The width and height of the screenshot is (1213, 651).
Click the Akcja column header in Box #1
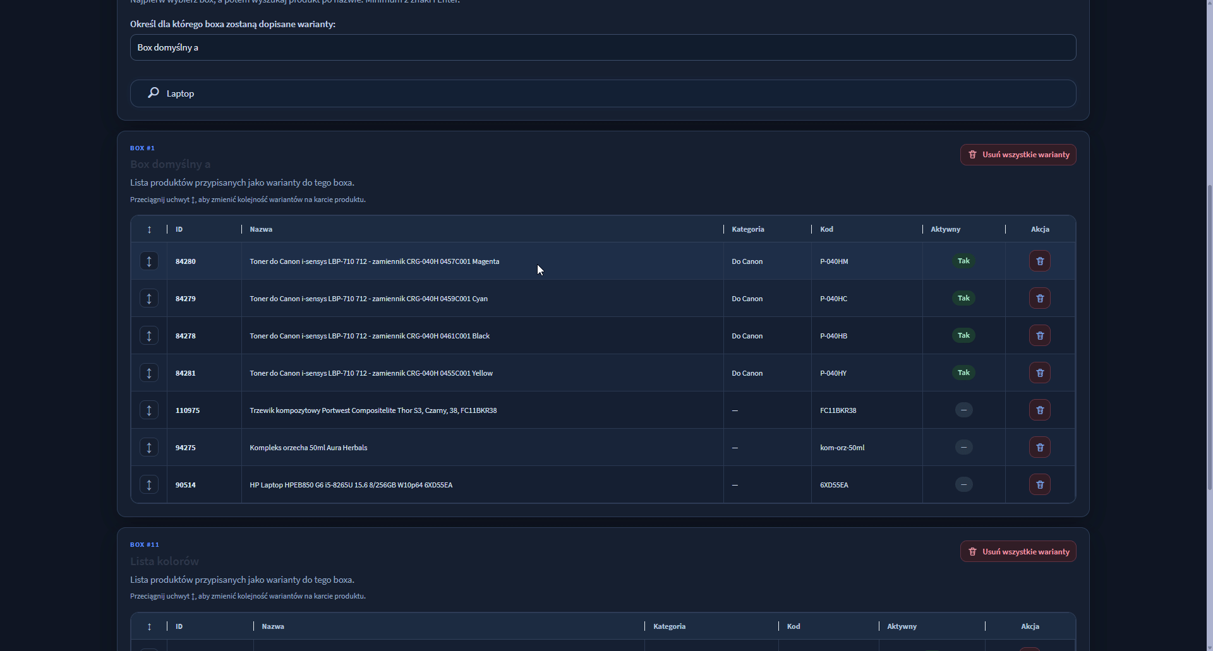tap(1040, 229)
